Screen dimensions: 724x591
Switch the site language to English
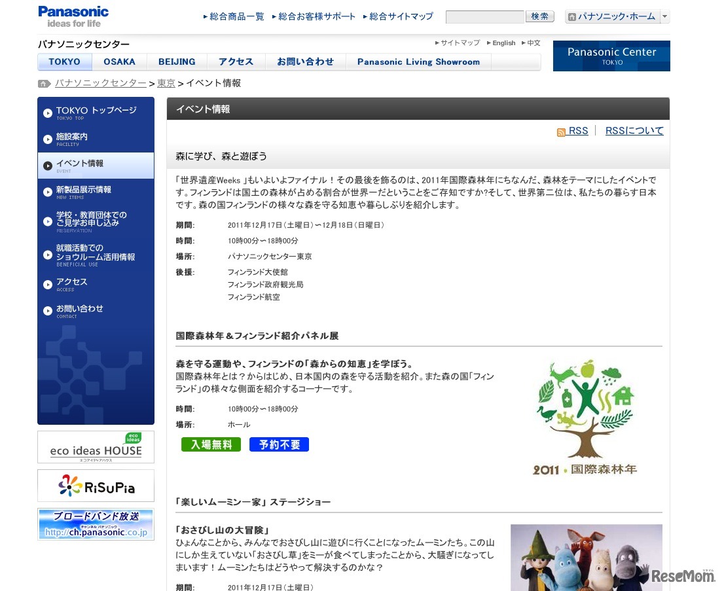(503, 43)
